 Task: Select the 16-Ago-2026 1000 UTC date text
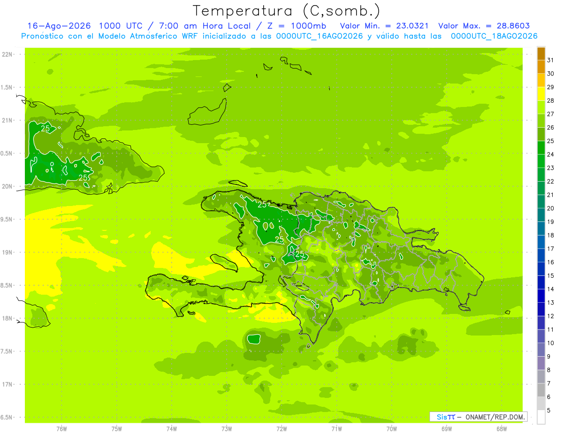click(88, 26)
